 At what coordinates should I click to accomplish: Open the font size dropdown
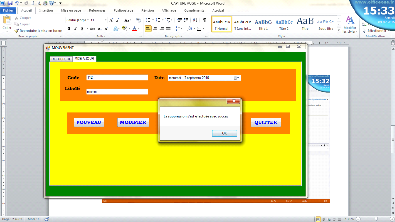[x=105, y=20]
